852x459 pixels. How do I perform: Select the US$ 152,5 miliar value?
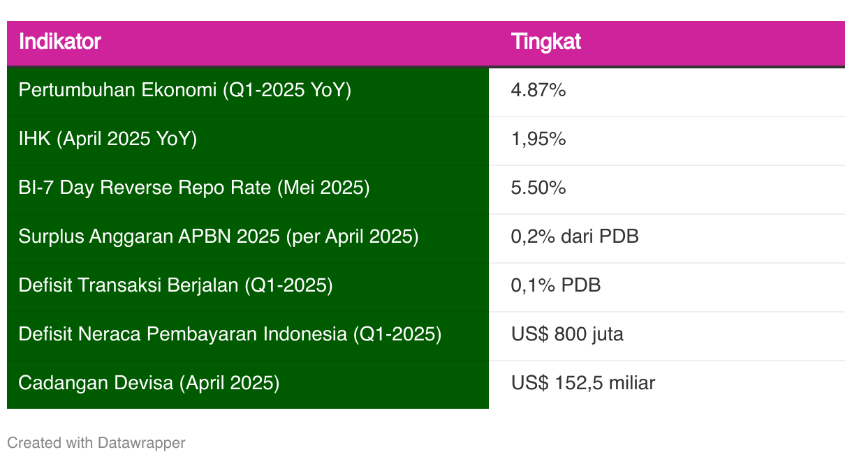click(583, 383)
